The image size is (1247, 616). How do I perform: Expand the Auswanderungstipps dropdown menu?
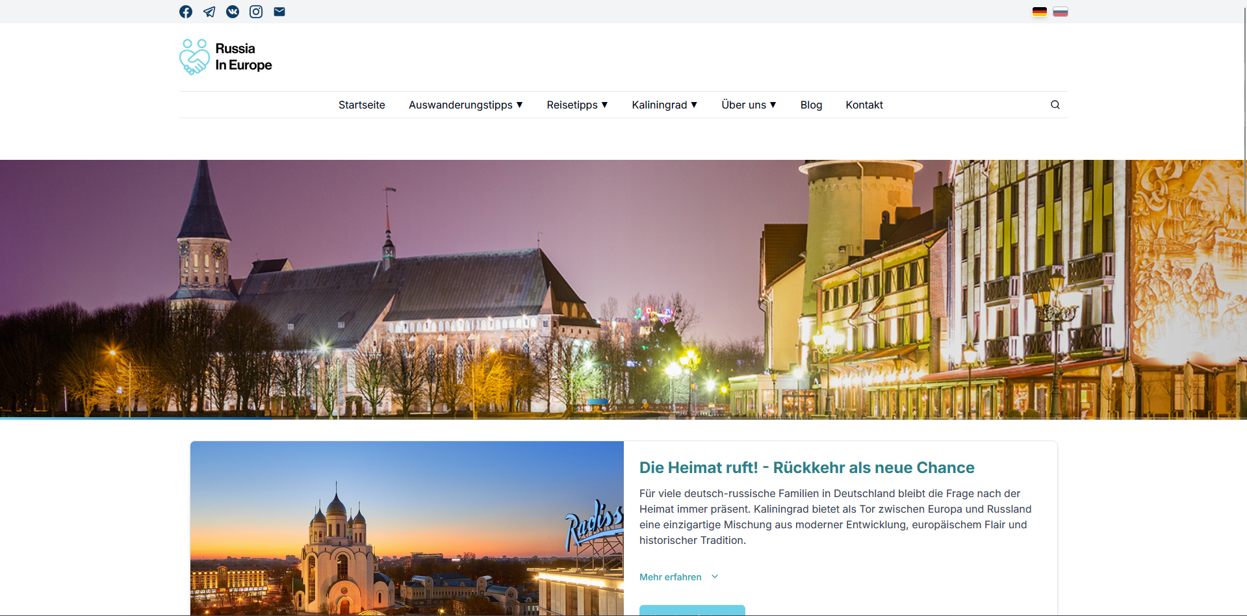click(465, 105)
